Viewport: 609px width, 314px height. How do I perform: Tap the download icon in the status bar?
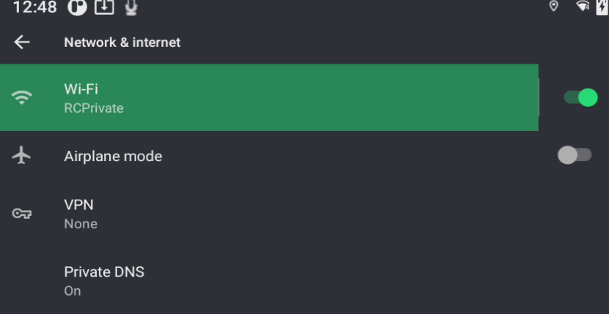click(106, 7)
